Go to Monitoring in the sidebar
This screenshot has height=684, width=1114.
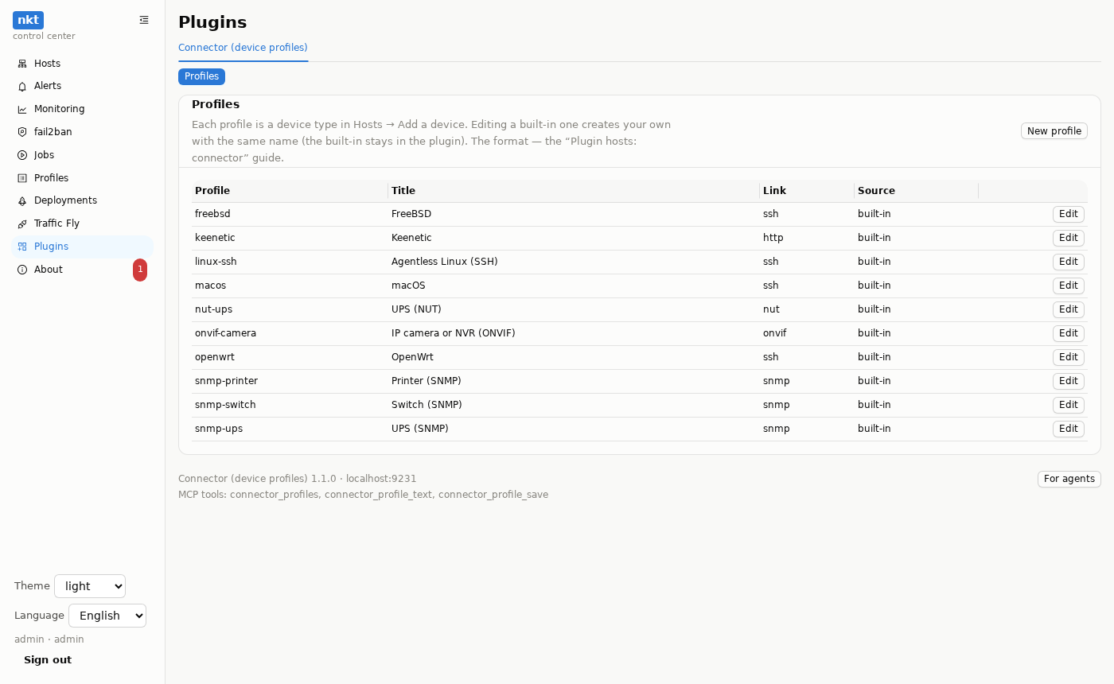coord(83,109)
